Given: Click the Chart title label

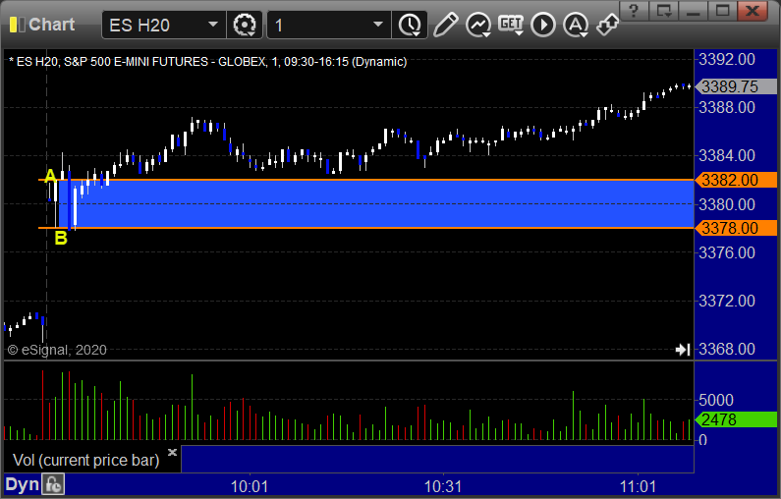Looking at the screenshot, I should (52, 25).
